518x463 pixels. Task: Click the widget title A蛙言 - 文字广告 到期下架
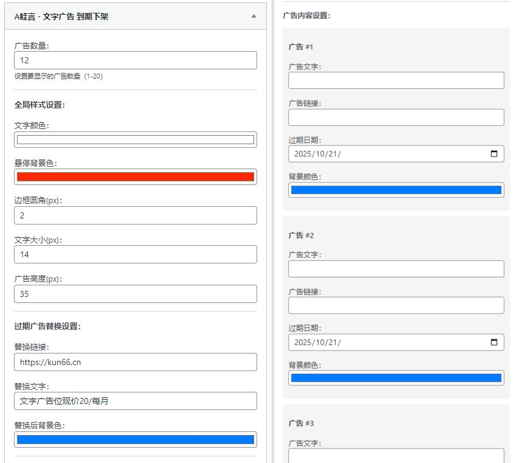tap(61, 16)
